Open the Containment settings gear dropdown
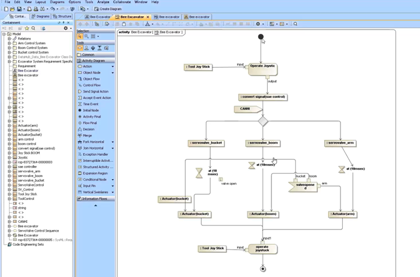This screenshot has height=277, width=420. point(67,28)
